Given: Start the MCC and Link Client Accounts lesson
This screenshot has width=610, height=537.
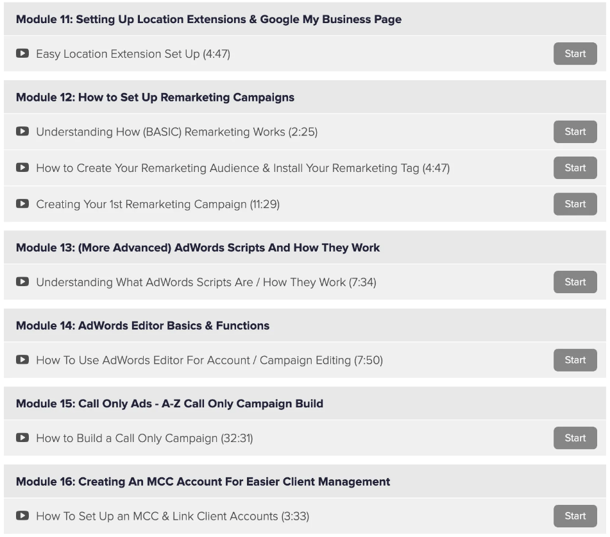Looking at the screenshot, I should 575,516.
